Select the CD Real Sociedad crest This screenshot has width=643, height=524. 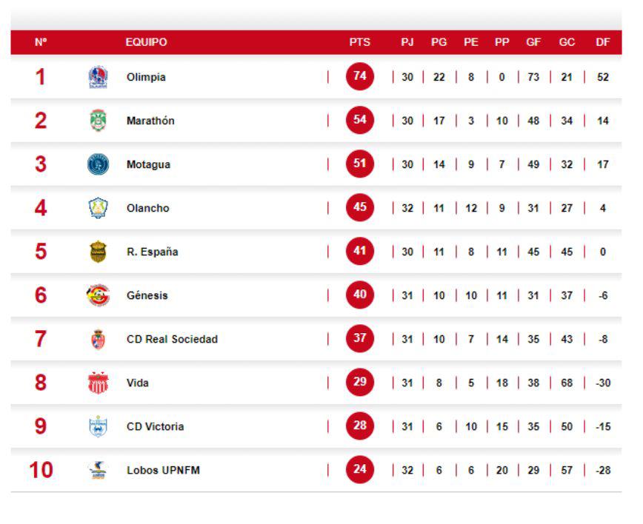coord(98,339)
